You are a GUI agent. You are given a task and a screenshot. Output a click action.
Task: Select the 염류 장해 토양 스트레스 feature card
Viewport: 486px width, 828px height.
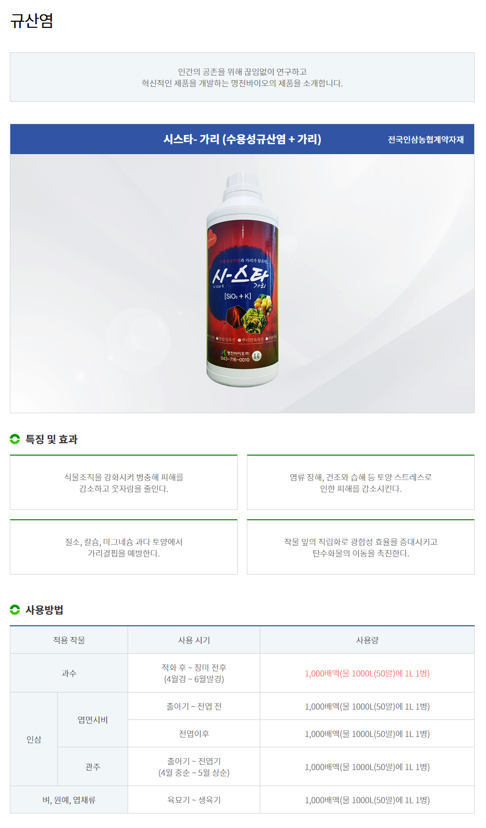click(360, 483)
